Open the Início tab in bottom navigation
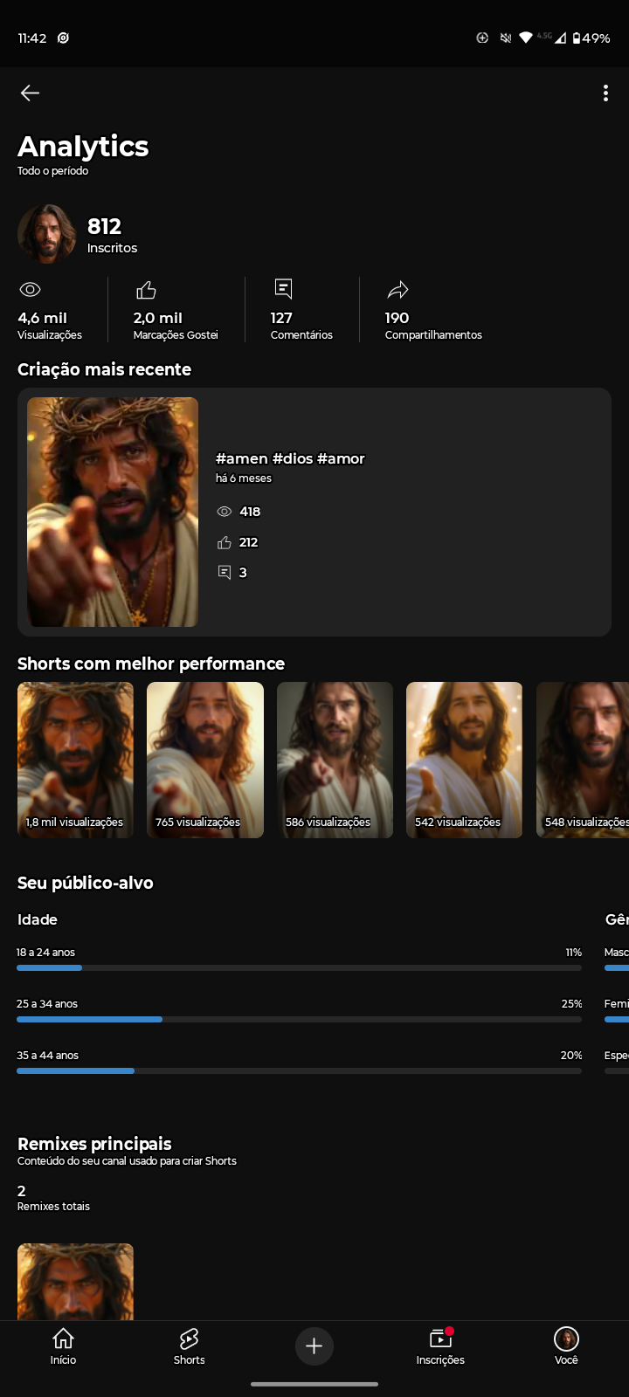Screen dimensions: 629x1397 pos(63,1345)
